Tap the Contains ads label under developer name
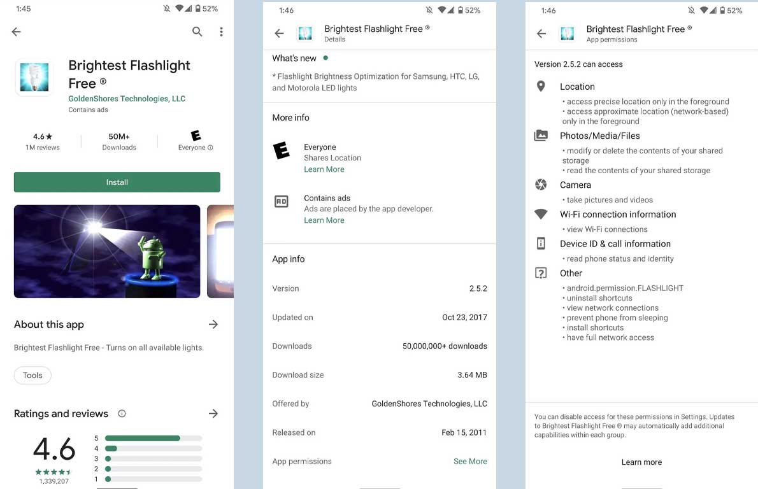 [88, 110]
